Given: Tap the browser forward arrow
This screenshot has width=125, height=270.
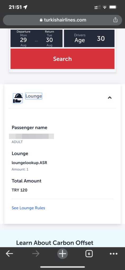Looking at the screenshot, I should click(x=36, y=254).
